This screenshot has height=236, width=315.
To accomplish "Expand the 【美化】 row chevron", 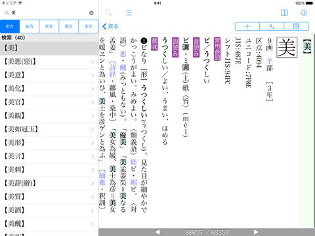I will click(x=93, y=89).
